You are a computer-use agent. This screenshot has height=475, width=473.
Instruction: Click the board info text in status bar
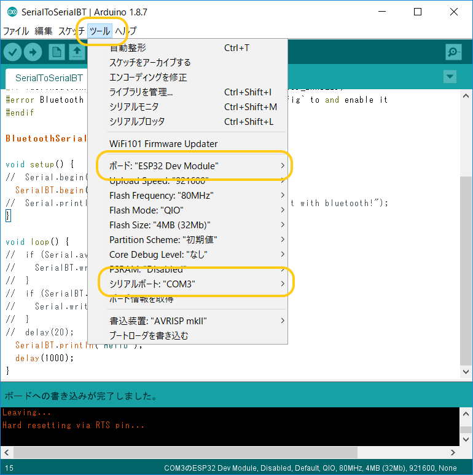[310, 468]
